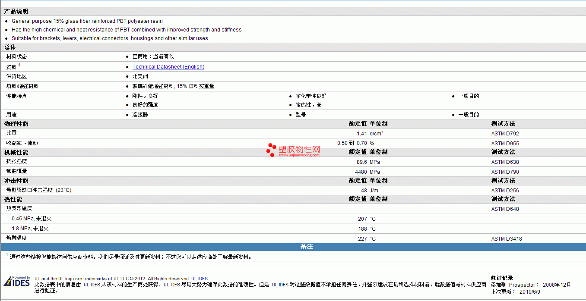Click the 1.8 MPa, 未退火 row label
Image resolution: width=586 pixels, height=301 pixels.
30,229
